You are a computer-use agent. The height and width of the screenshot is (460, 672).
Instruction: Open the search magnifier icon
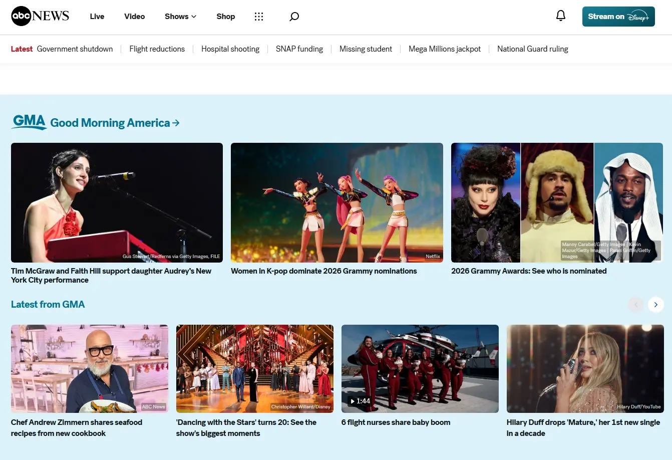click(294, 17)
